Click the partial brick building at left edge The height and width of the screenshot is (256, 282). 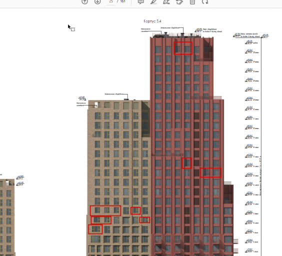coord(7,217)
